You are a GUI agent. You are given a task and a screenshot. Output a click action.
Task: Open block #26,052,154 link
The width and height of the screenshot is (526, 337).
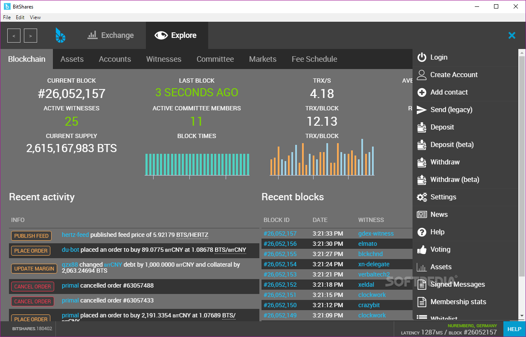click(280, 264)
